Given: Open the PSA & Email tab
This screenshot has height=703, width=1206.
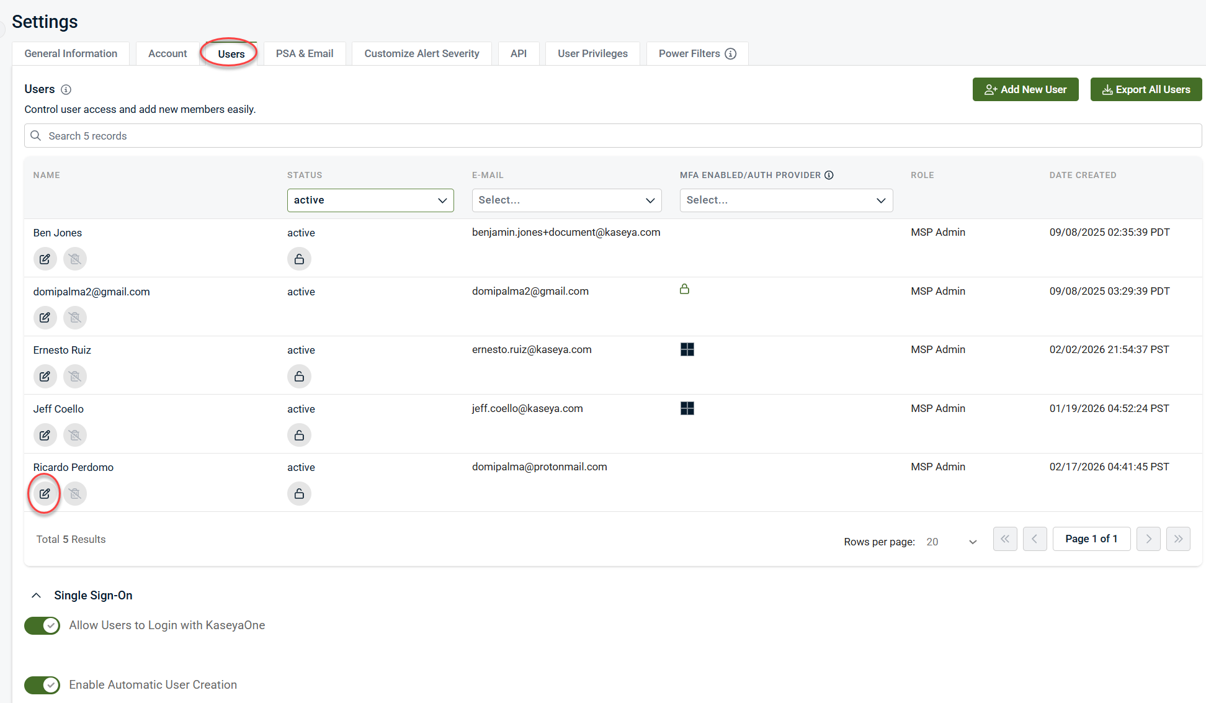Looking at the screenshot, I should tap(305, 54).
